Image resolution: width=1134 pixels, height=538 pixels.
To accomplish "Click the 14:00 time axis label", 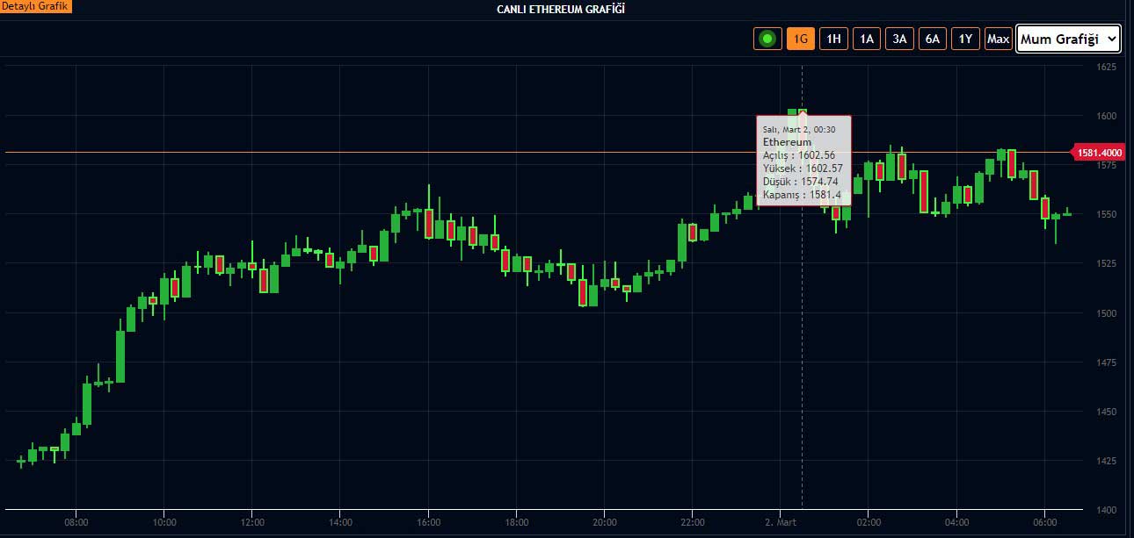I will tap(340, 522).
